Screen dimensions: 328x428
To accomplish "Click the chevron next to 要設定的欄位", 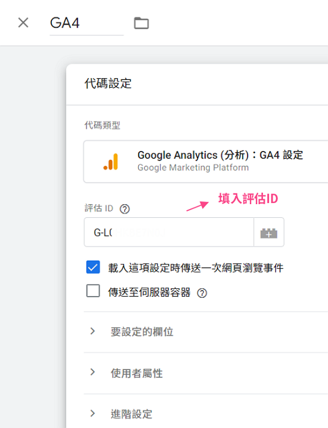I will (x=92, y=331).
